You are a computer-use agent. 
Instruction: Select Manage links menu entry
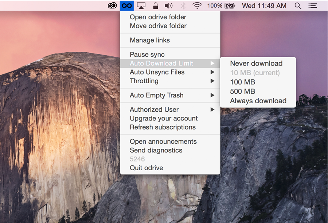(170, 40)
